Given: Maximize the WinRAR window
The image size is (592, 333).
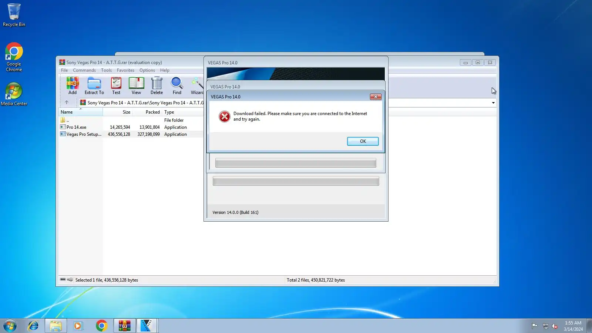Looking at the screenshot, I should [478, 63].
